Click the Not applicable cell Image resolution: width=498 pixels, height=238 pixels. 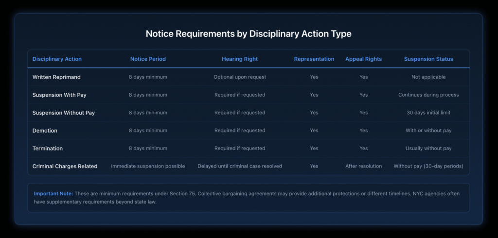[x=428, y=77]
